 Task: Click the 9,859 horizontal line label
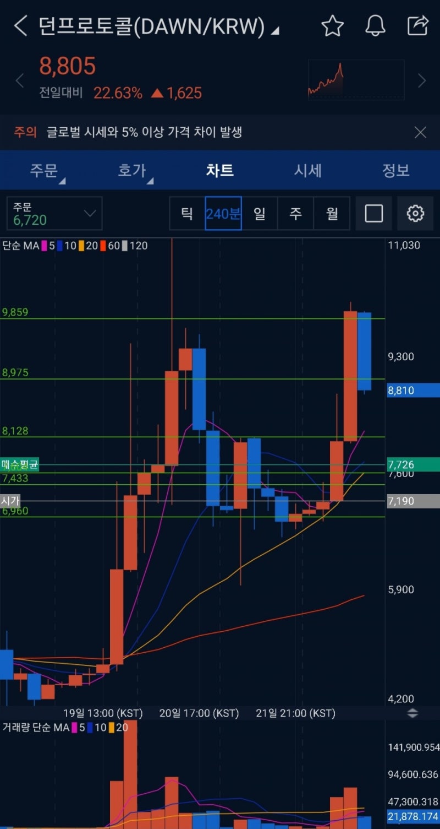(x=15, y=312)
